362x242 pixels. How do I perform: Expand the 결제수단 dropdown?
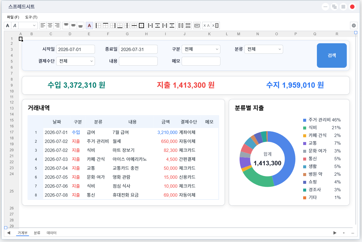(x=76, y=61)
